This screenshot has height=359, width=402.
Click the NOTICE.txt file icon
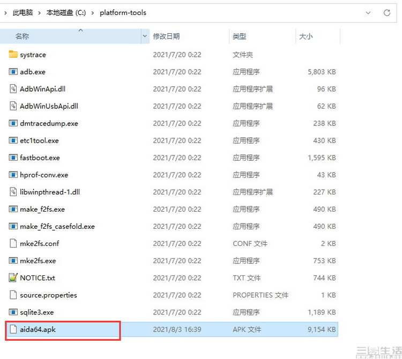click(x=13, y=278)
